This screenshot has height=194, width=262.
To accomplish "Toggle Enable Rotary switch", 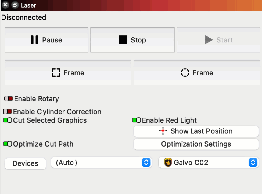I will (x=9, y=99).
